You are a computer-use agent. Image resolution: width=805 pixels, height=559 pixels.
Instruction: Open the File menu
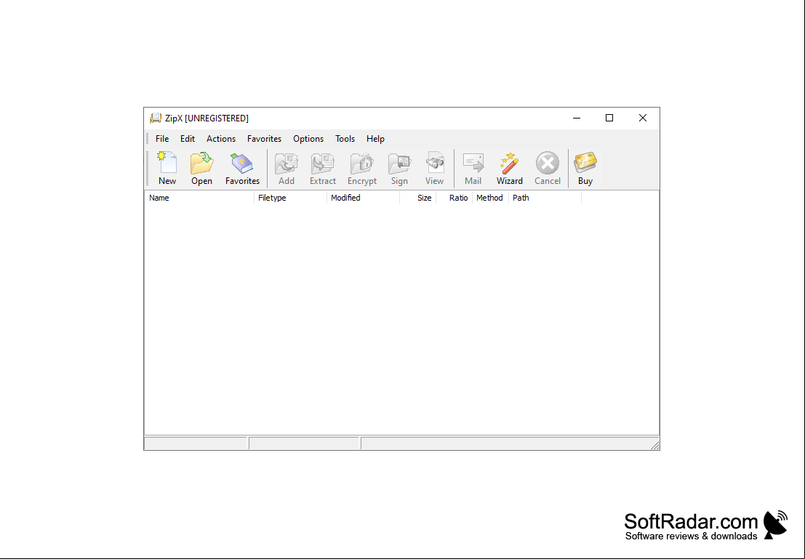click(x=162, y=139)
